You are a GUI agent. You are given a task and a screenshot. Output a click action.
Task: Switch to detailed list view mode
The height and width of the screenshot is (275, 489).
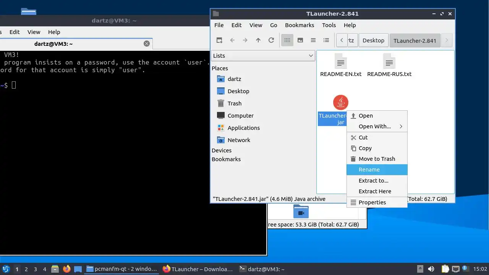(x=326, y=40)
